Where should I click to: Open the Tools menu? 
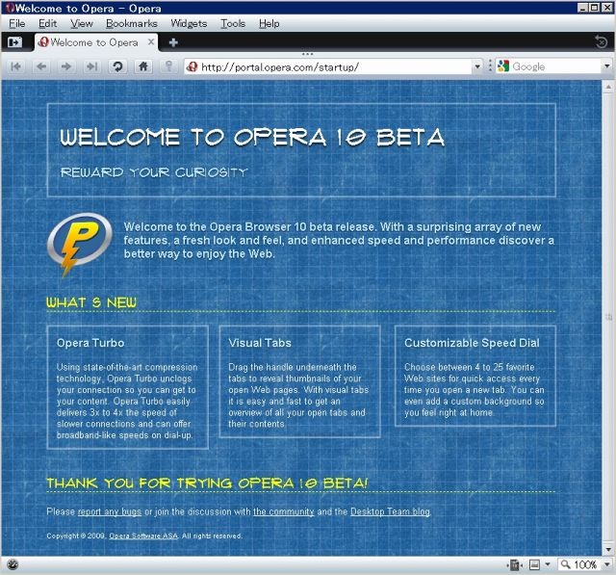click(233, 23)
